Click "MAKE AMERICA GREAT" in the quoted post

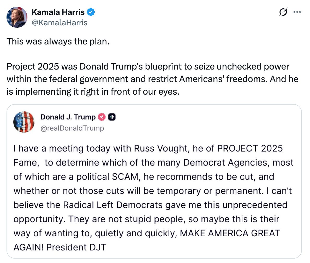230,233
